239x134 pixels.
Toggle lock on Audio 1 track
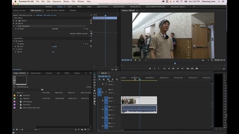coord(103,109)
